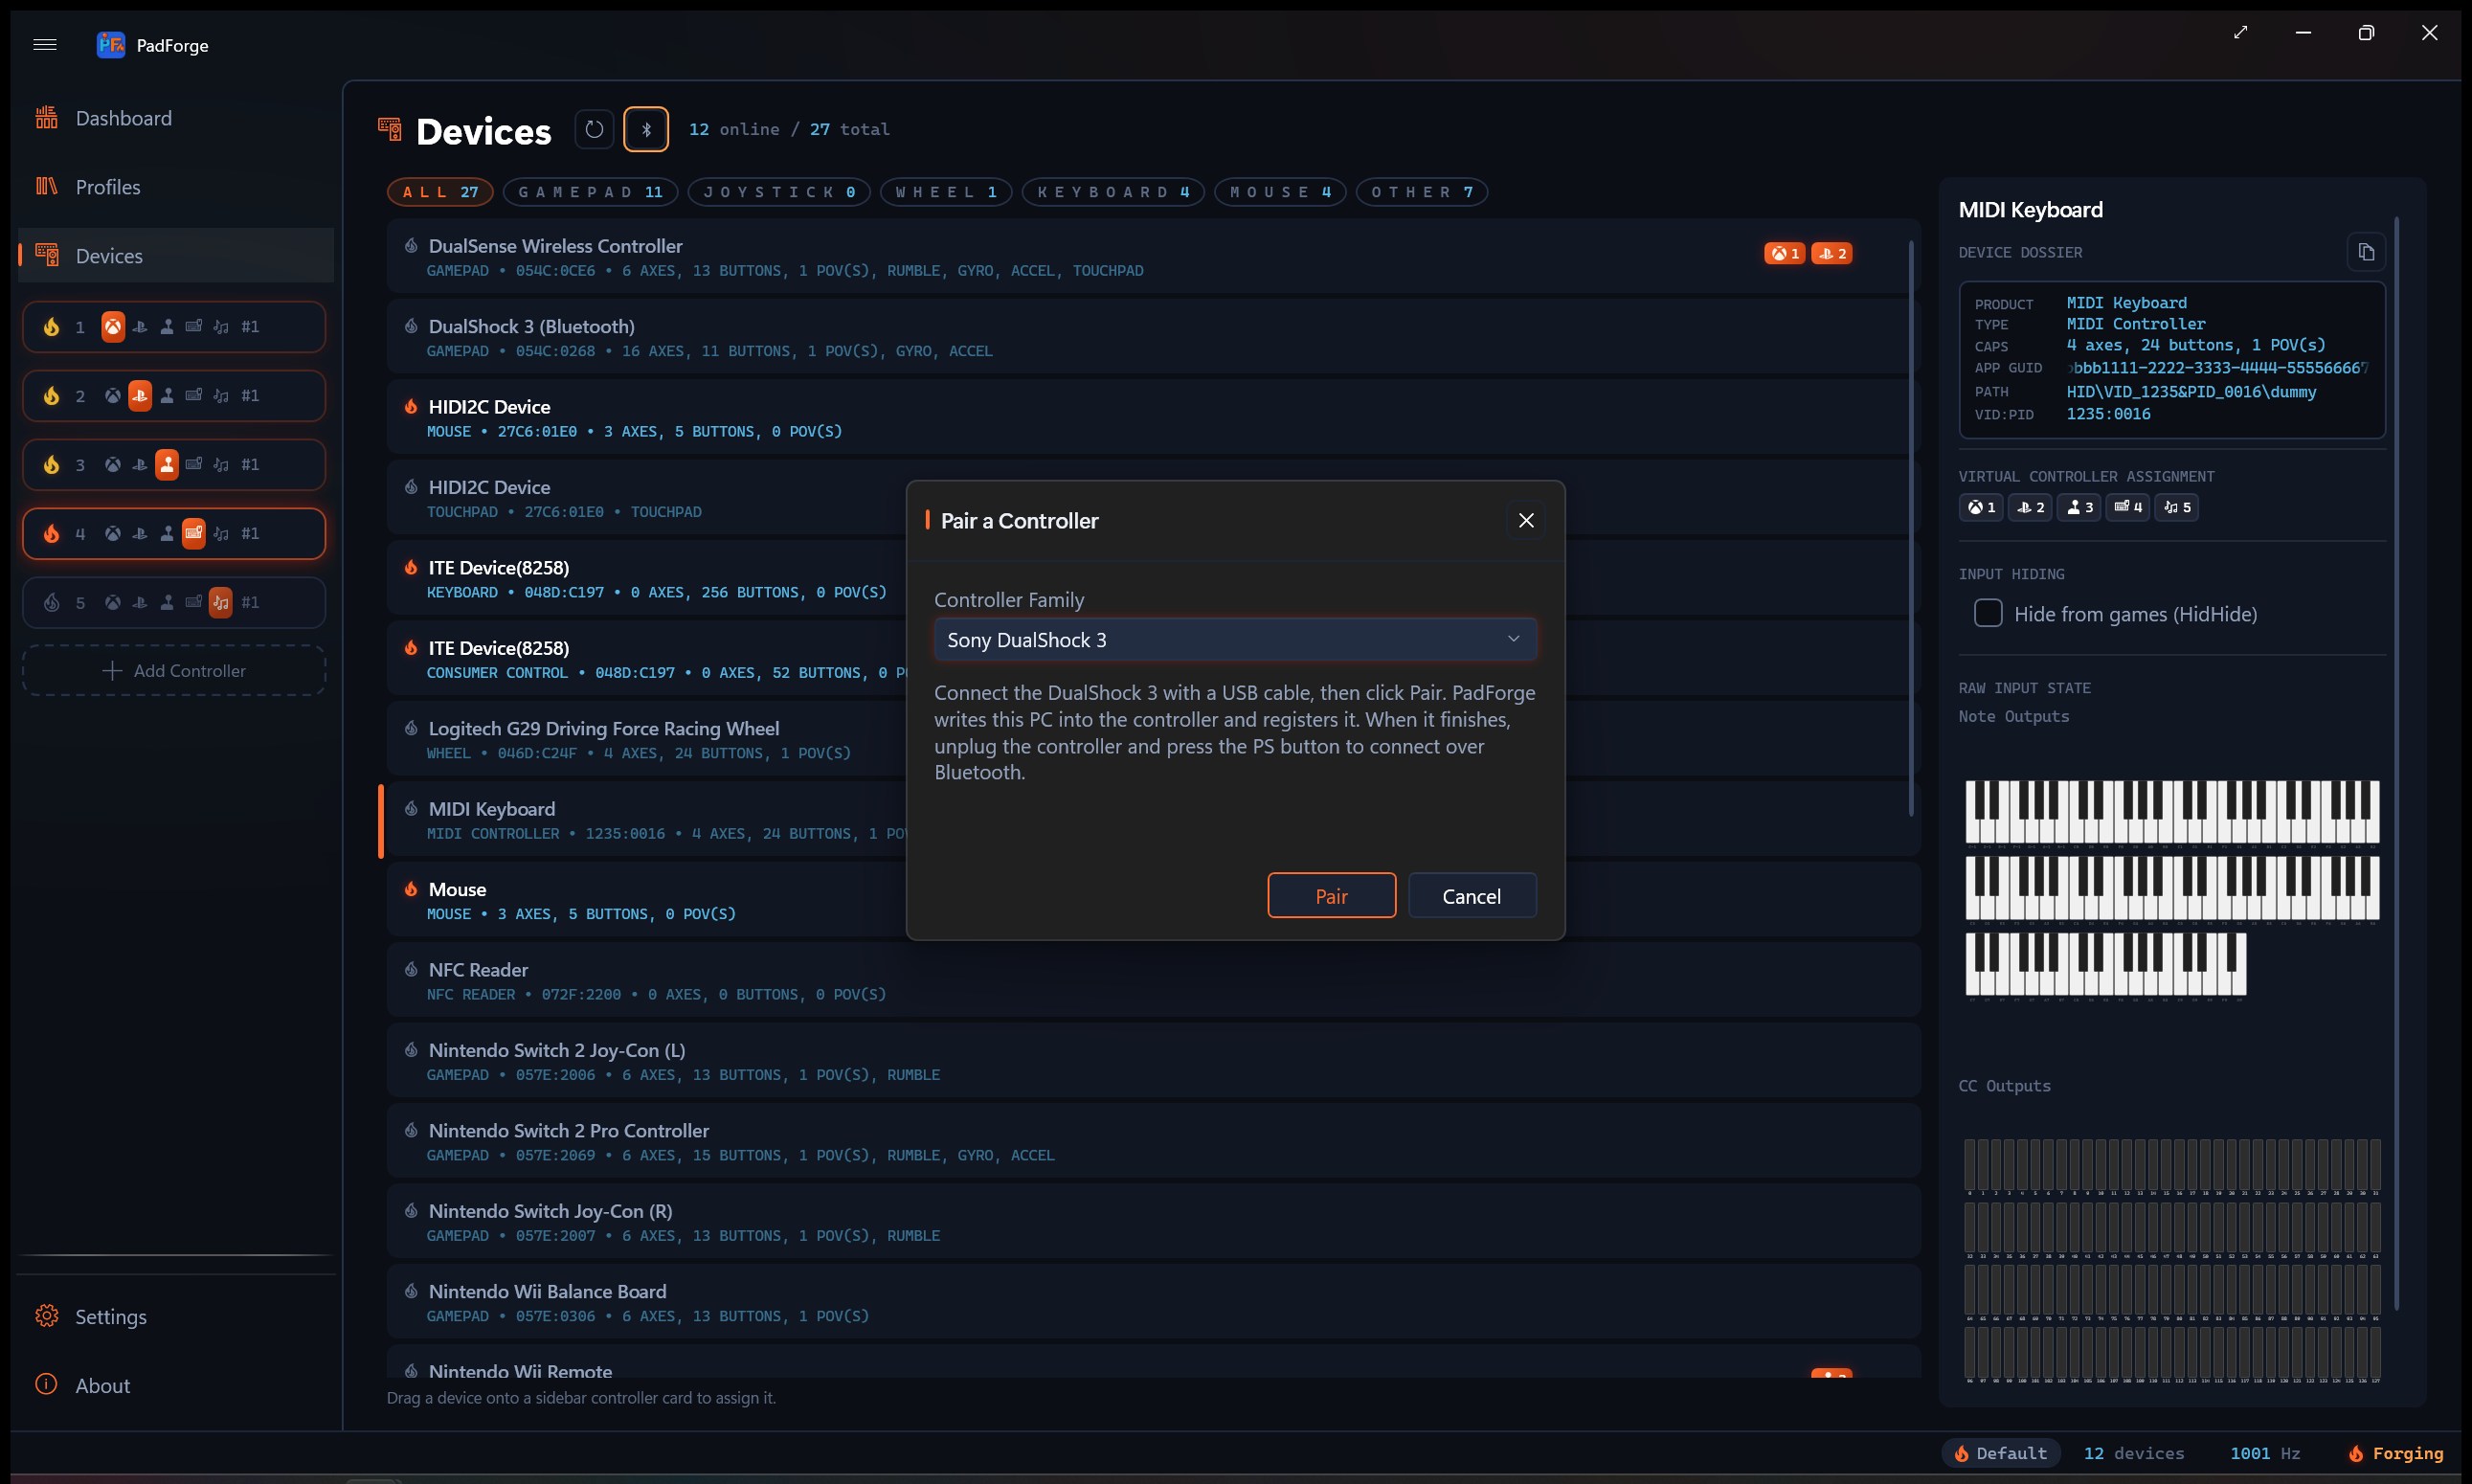This screenshot has height=1484, width=2472.
Task: Open the Settings page
Action: tap(176, 1317)
